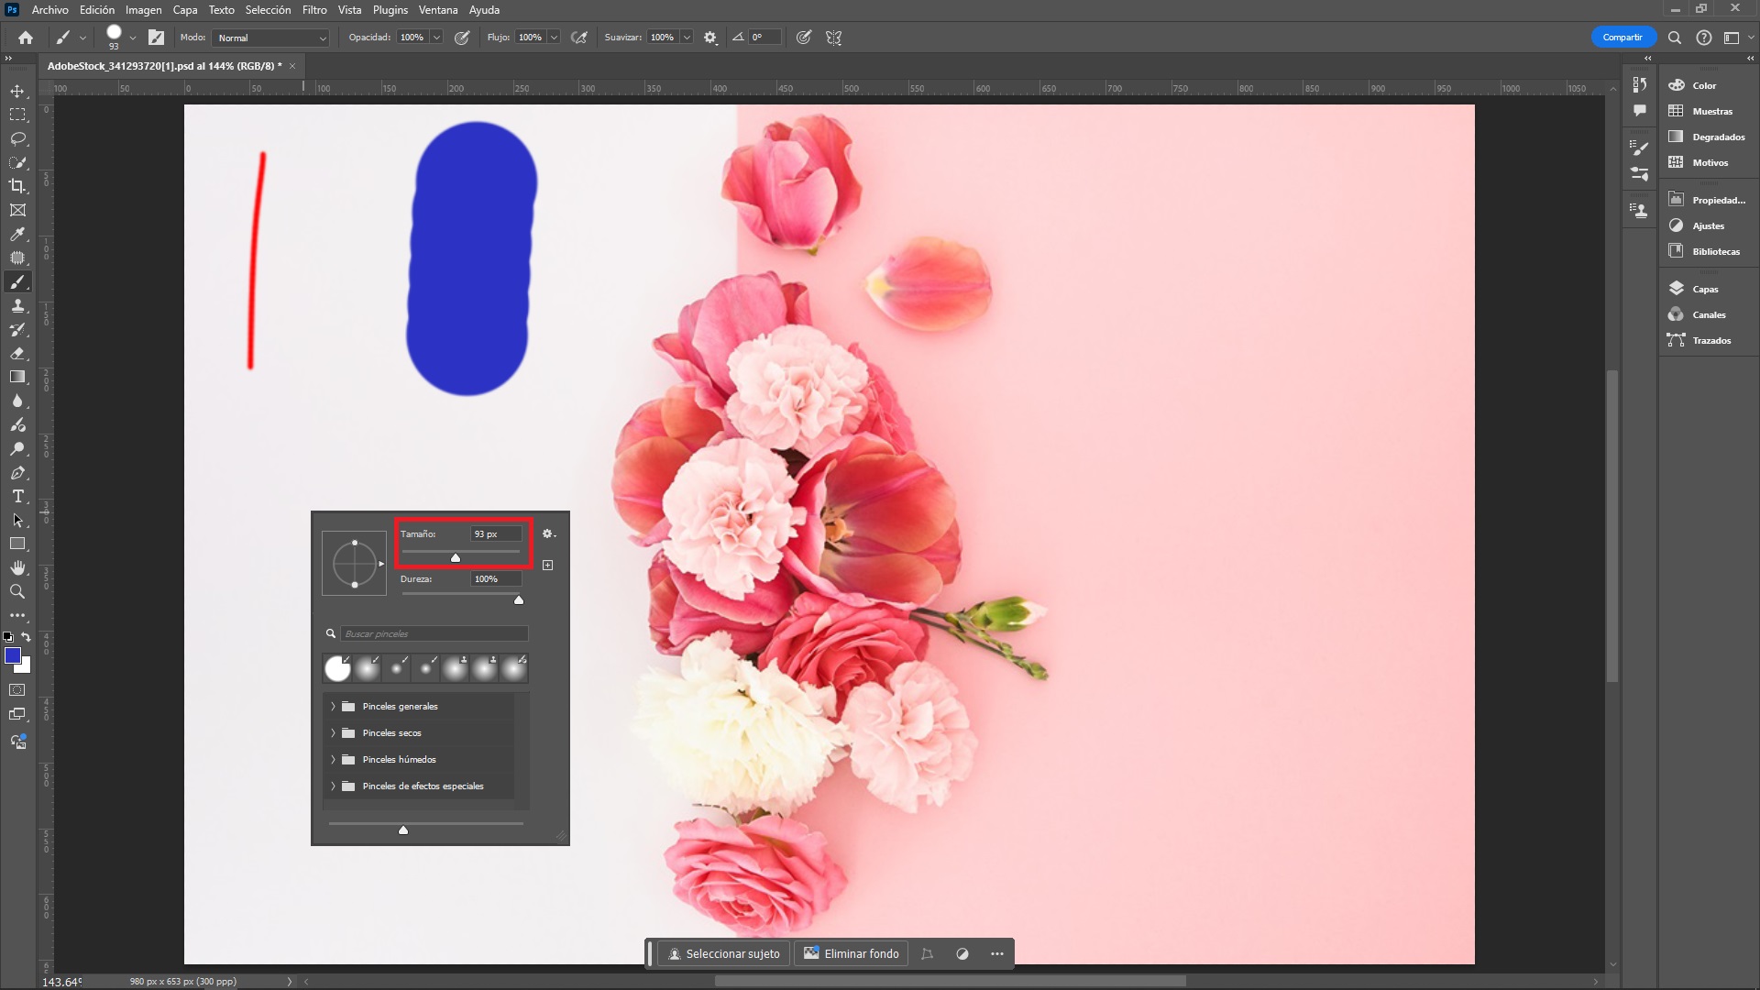Click Eliminar fondo button

tap(852, 954)
